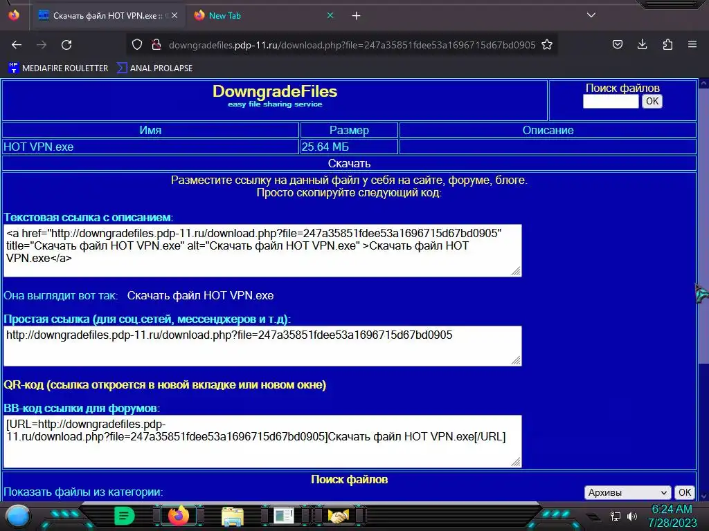Screen dimensions: 709x531
Task: Open the extensions puzzle icon
Action: (x=667, y=44)
